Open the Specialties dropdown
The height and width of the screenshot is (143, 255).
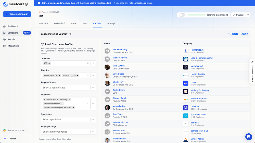click(x=68, y=120)
